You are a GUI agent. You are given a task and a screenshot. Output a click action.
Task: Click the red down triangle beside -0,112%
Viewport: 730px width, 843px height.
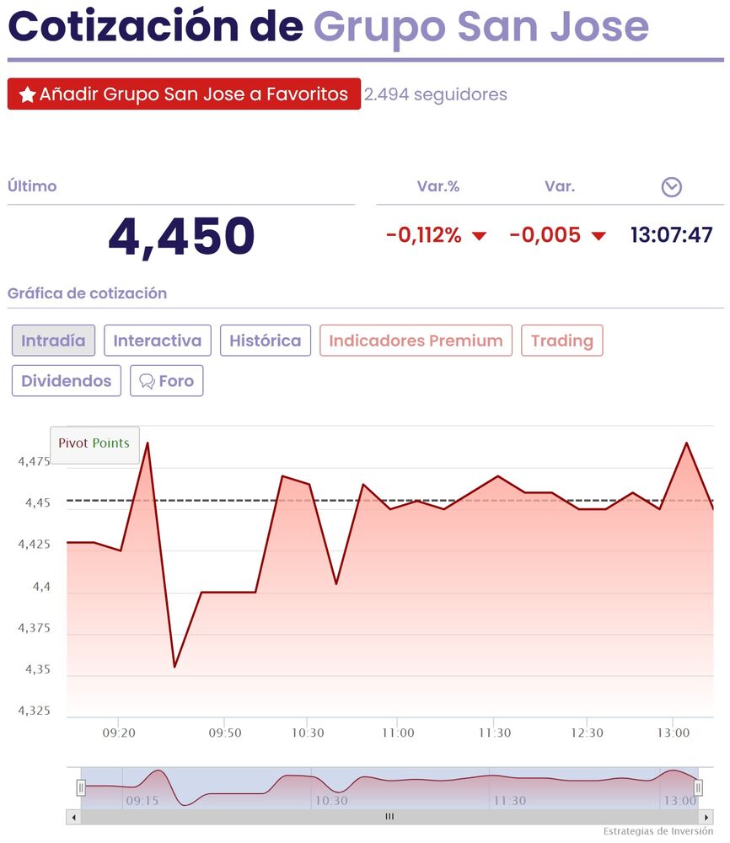pos(479,236)
